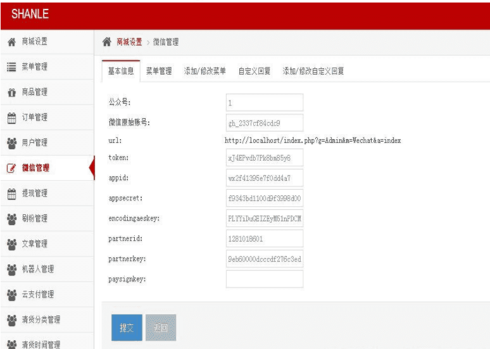Focus the partnerid input field
490x349 pixels.
(265, 238)
